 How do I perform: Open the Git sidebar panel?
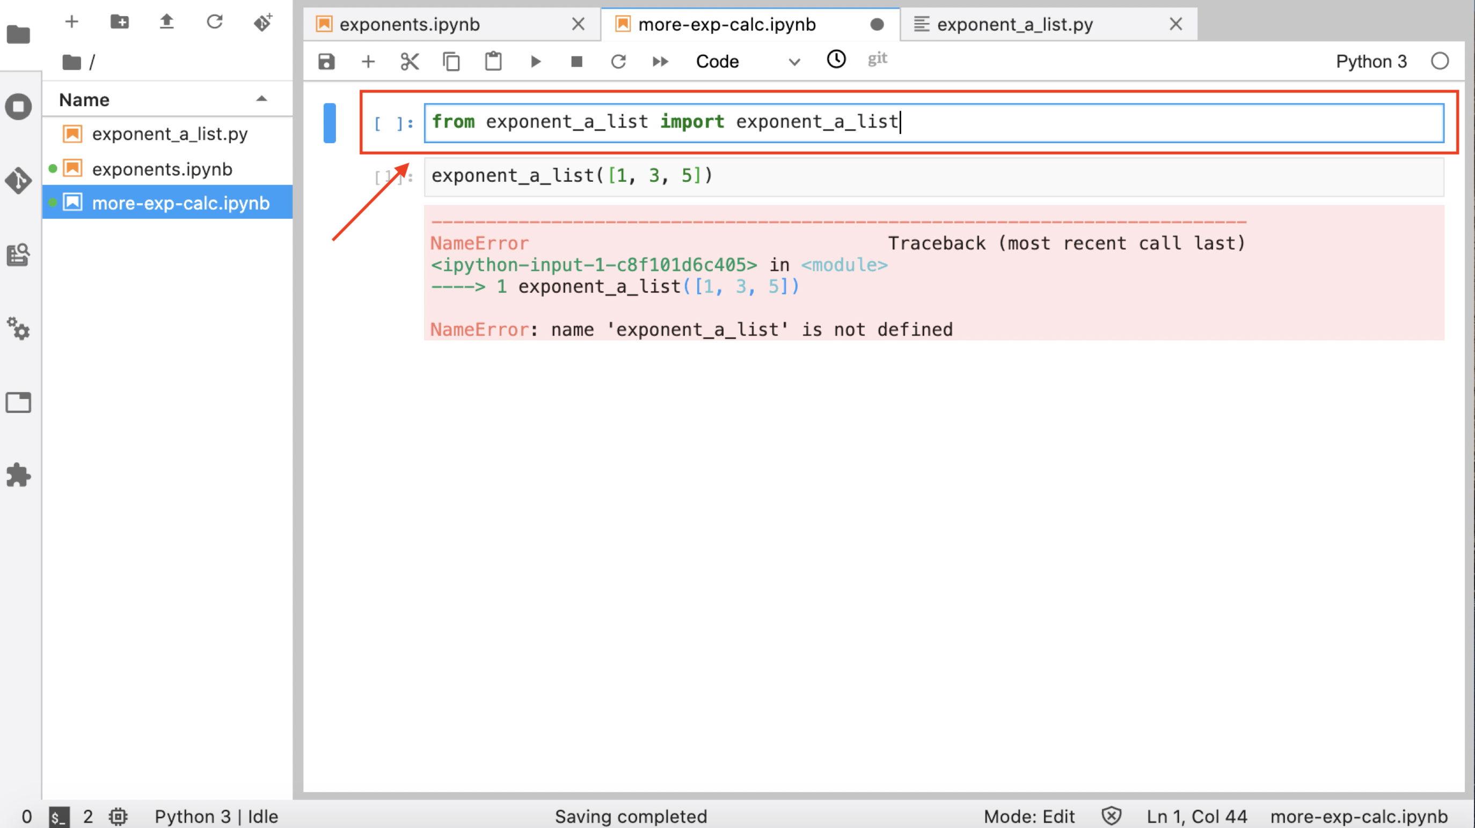click(x=18, y=180)
